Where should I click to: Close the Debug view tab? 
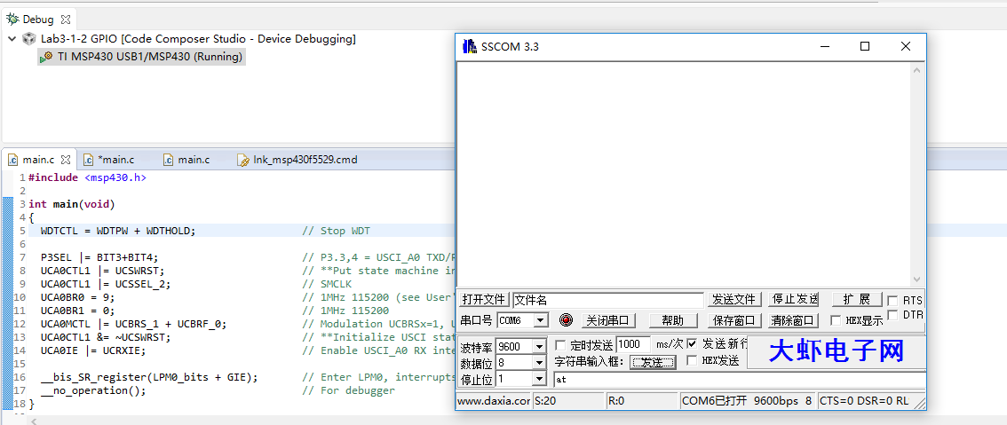click(x=66, y=20)
